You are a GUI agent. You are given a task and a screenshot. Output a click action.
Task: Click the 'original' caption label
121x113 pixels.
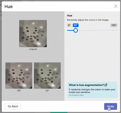coord(33,49)
